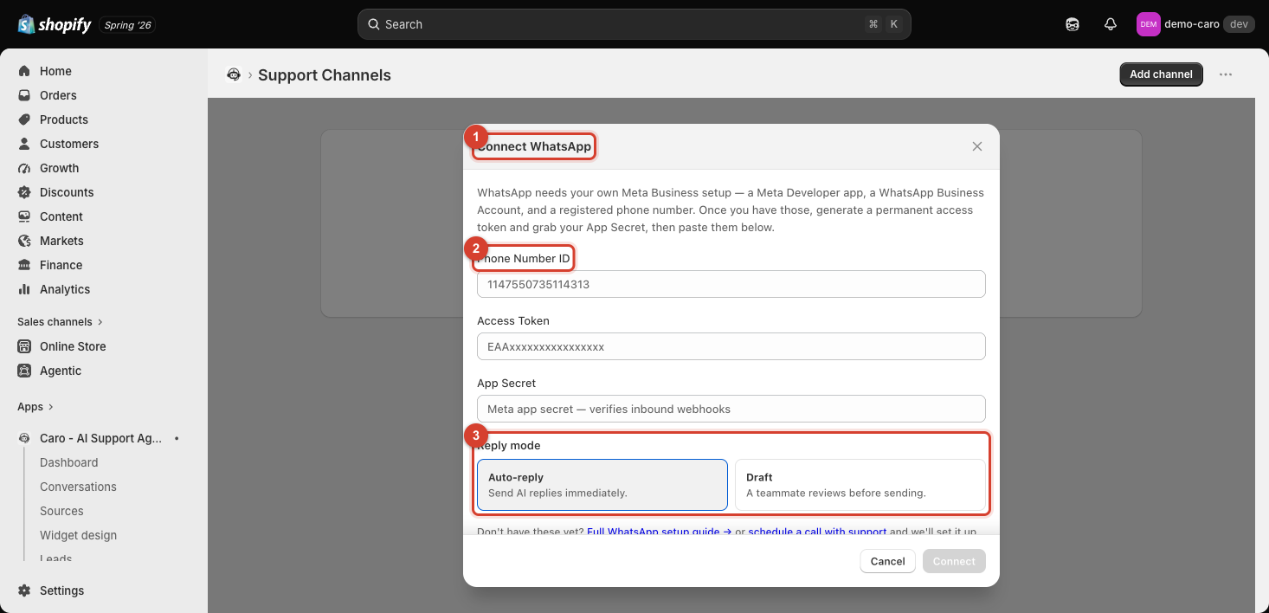This screenshot has width=1269, height=613.
Task: Open the notifications bell
Action: pyautogui.click(x=1111, y=24)
